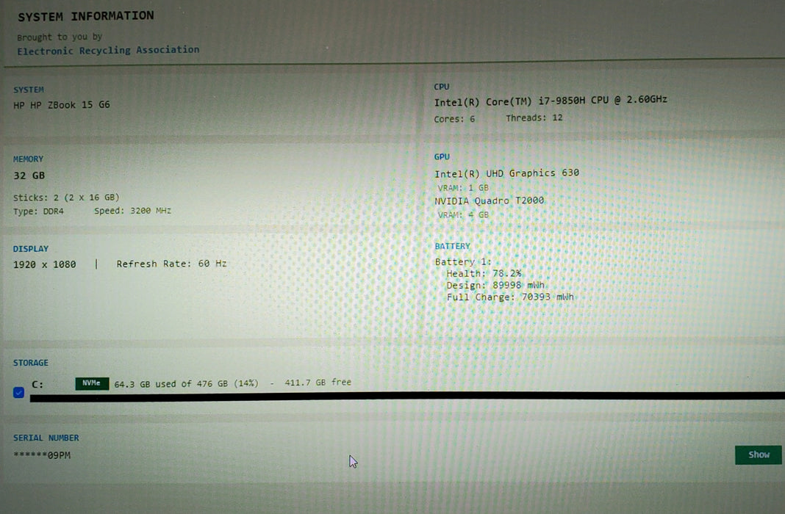This screenshot has width=785, height=514.
Task: Toggle the C: drive checkbox
Action: click(x=18, y=393)
